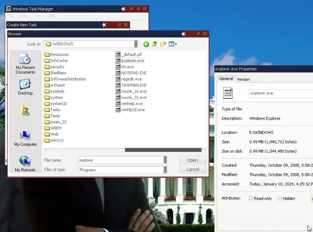This screenshot has width=313, height=232.
Task: Open the View menu dropdown icon
Action: click(173, 44)
